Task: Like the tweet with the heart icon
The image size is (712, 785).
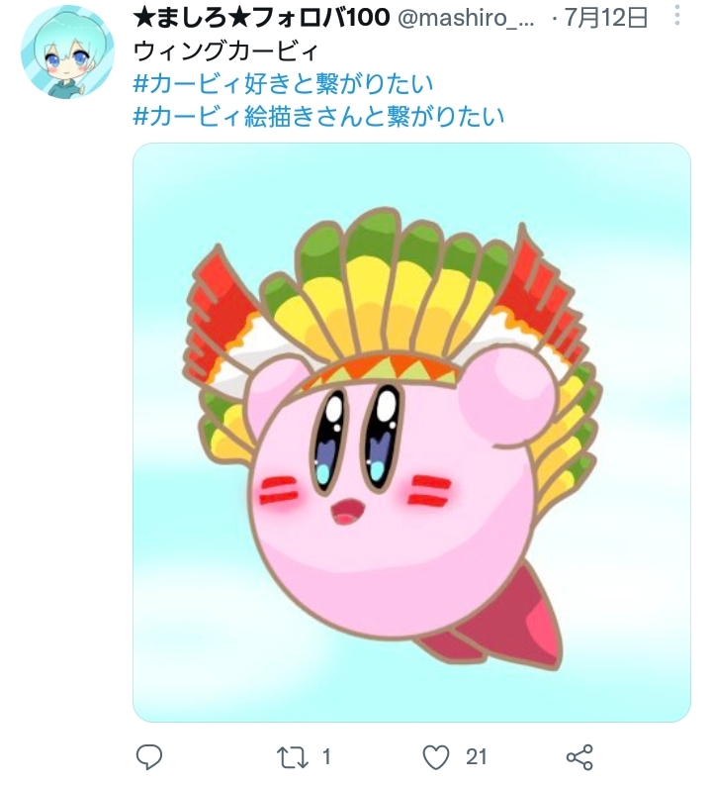Action: click(x=436, y=757)
